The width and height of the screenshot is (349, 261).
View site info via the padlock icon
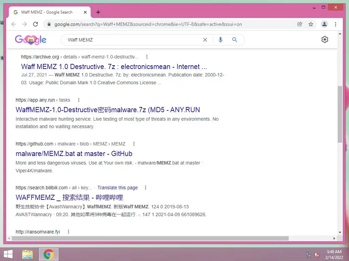pos(49,24)
